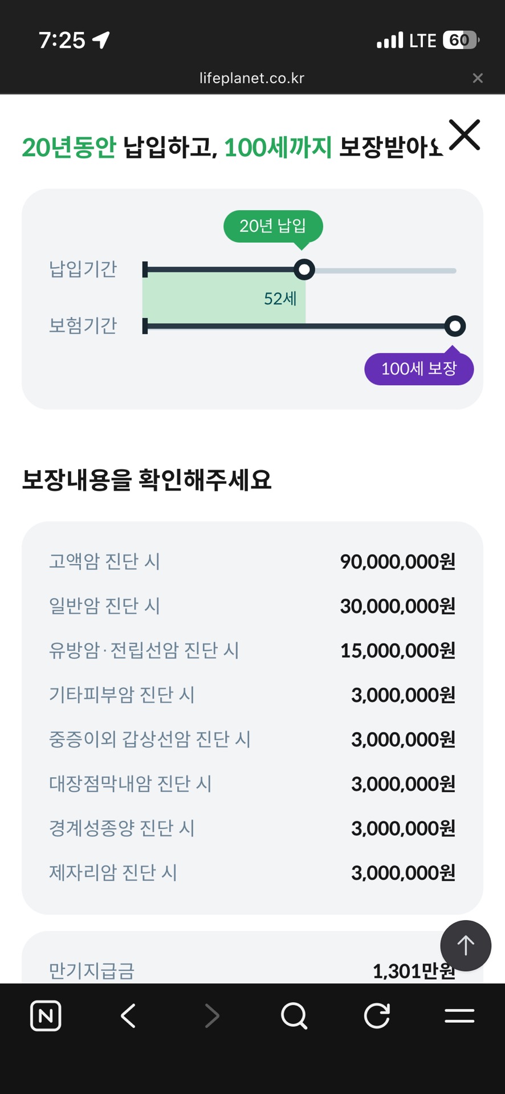The height and width of the screenshot is (1094, 505).
Task: Reload the page with refresh icon
Action: tap(377, 1015)
